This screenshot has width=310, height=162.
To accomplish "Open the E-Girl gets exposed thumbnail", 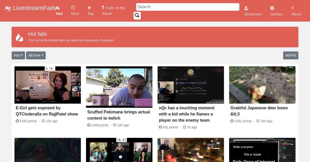I will coord(48,85).
